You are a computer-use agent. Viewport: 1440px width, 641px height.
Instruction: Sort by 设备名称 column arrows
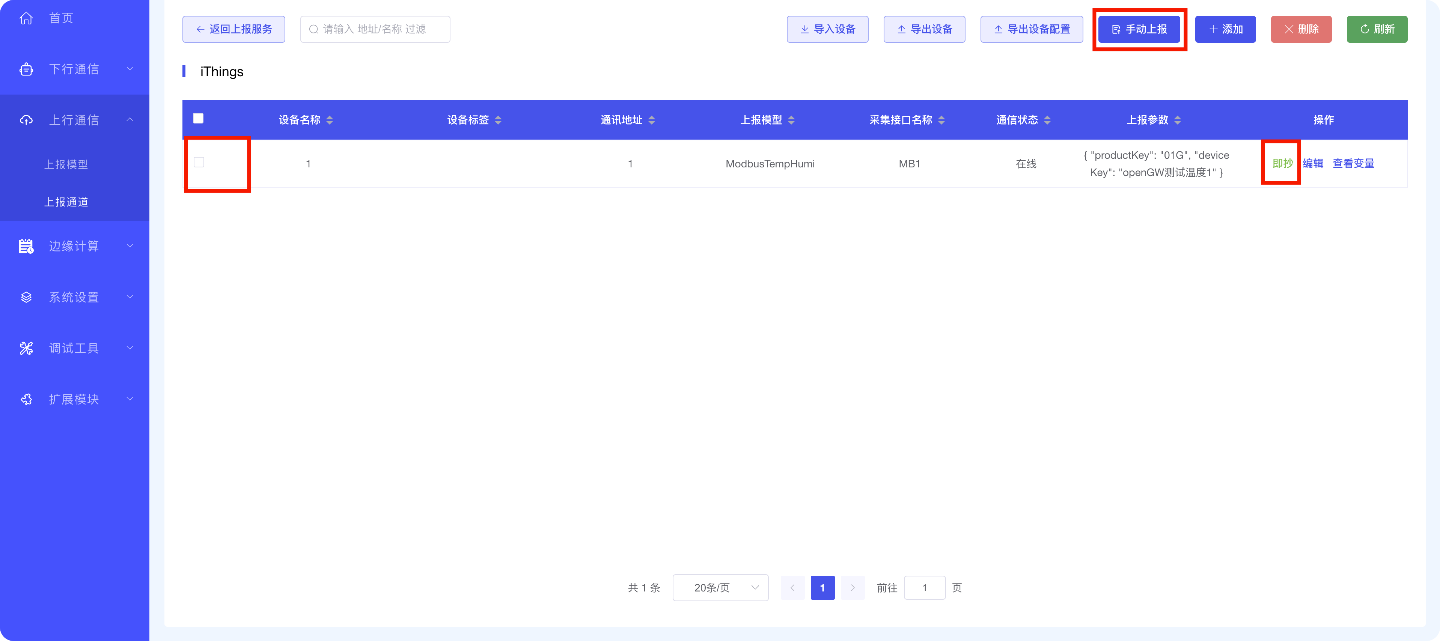[x=329, y=120]
